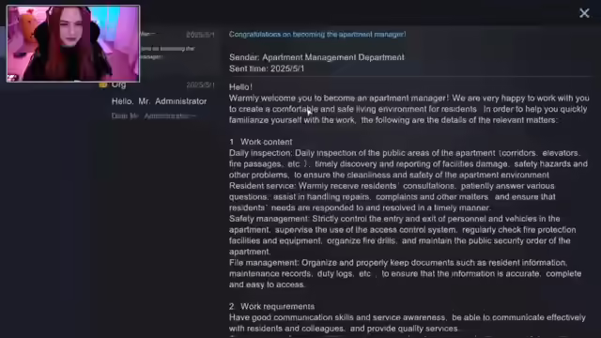Close the mail window with the X
This screenshot has height=338, width=601.
584,13
